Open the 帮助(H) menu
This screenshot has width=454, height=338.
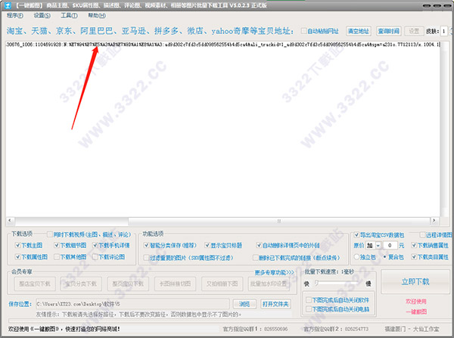(x=97, y=15)
